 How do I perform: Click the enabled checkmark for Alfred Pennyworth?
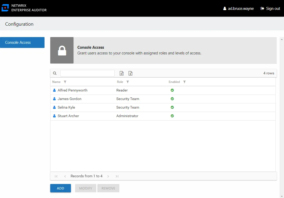tap(172, 90)
